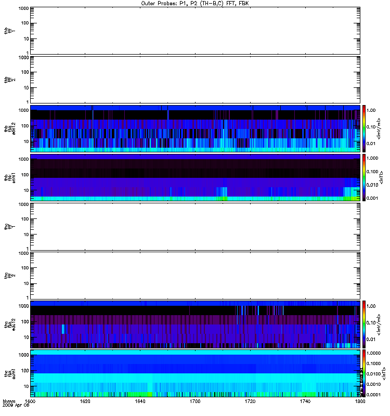Click the <|mV/m|> unit label beside thb edc12

tap(379, 128)
